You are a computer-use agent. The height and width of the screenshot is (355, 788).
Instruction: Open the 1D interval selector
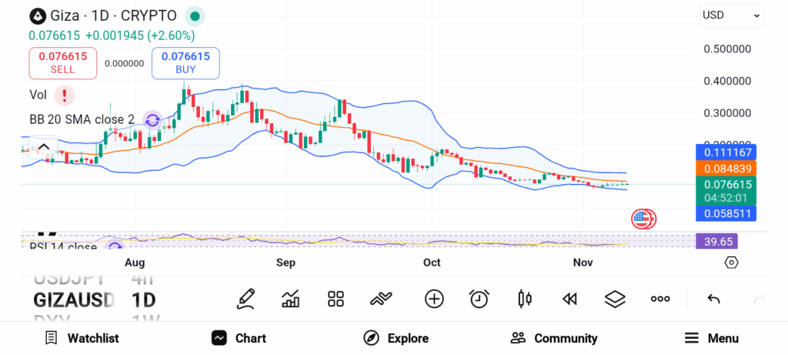[x=143, y=299]
